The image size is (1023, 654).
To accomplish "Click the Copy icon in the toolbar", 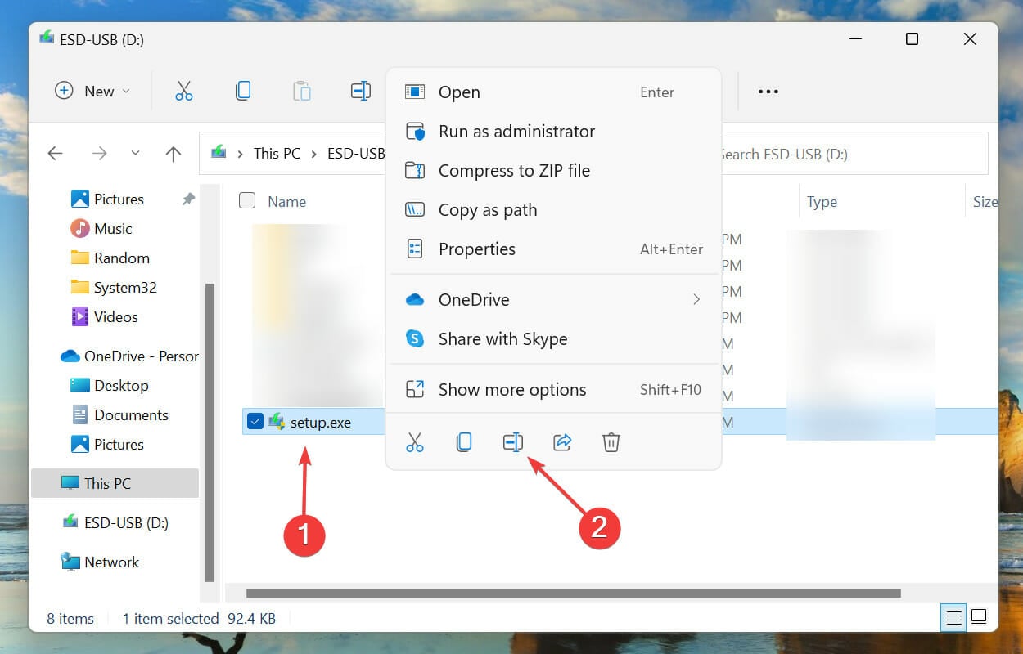I will 242,91.
